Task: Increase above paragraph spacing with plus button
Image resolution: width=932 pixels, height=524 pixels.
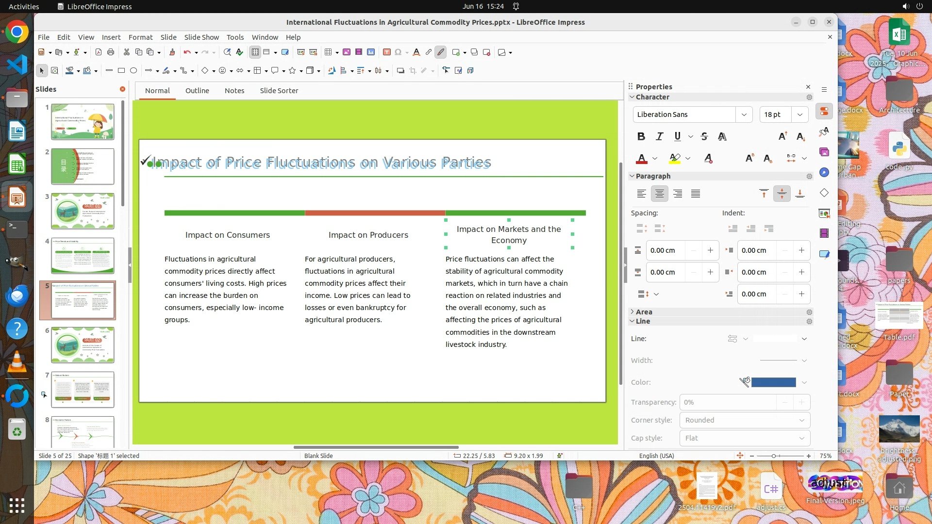Action: [x=710, y=250]
